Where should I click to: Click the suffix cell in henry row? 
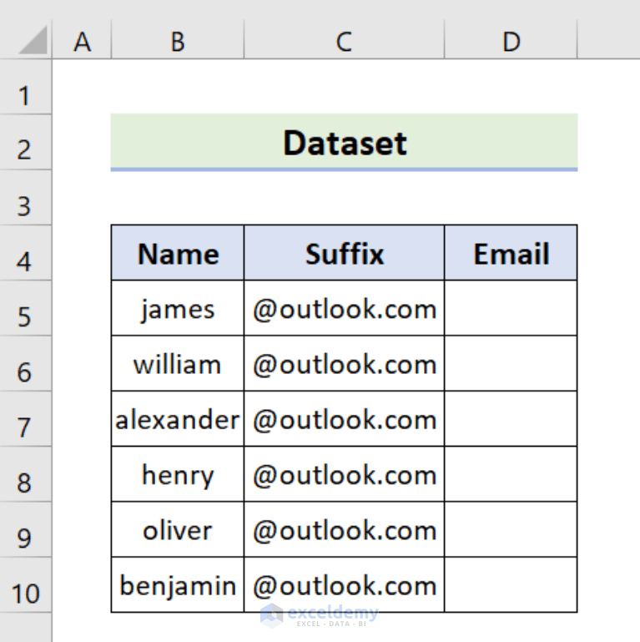(x=344, y=473)
